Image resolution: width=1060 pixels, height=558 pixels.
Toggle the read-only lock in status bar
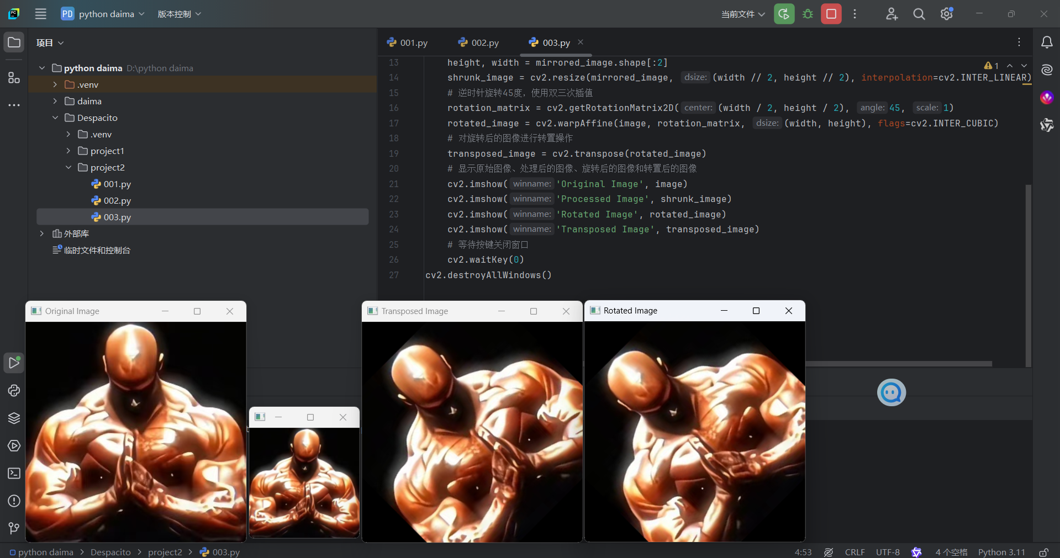[1044, 552]
